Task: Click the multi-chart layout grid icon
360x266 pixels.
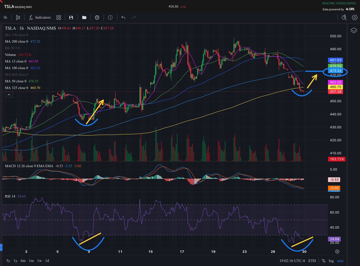Action: (x=58, y=17)
